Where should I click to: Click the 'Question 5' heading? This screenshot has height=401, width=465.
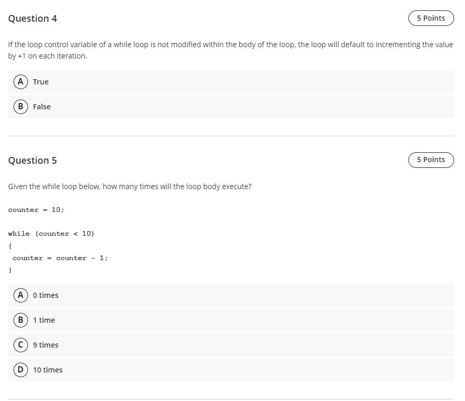click(x=33, y=160)
